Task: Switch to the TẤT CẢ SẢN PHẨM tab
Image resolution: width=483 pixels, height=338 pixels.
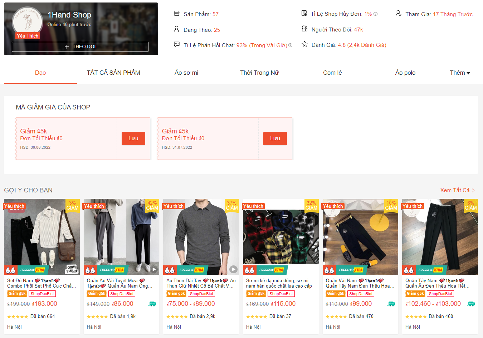Action: click(113, 73)
